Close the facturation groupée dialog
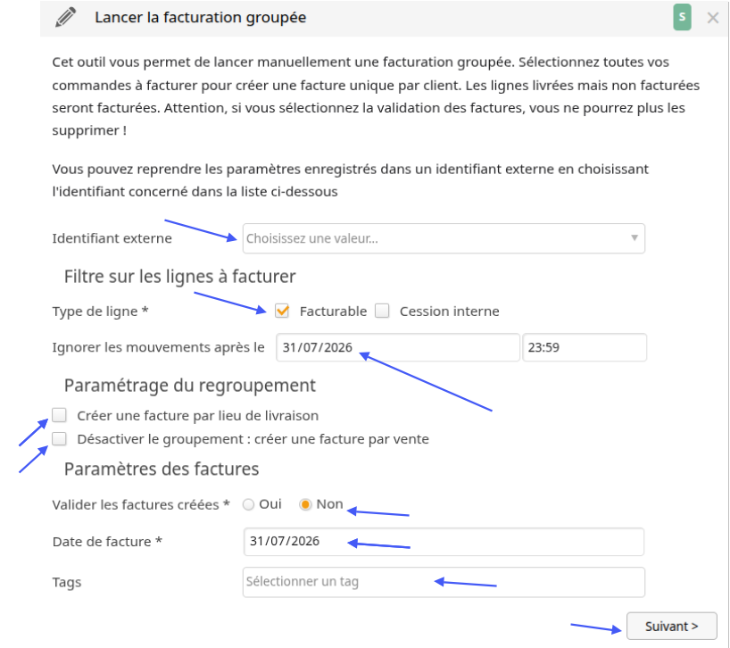The width and height of the screenshot is (730, 648). [x=712, y=18]
